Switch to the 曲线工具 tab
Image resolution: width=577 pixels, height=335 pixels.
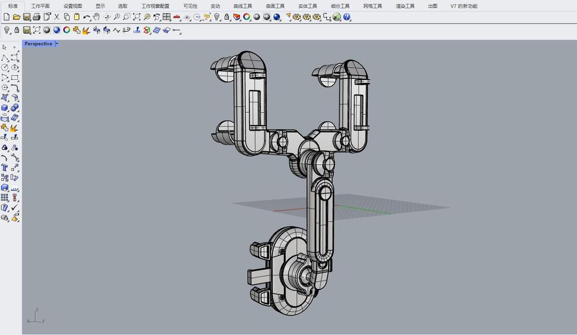pos(243,6)
